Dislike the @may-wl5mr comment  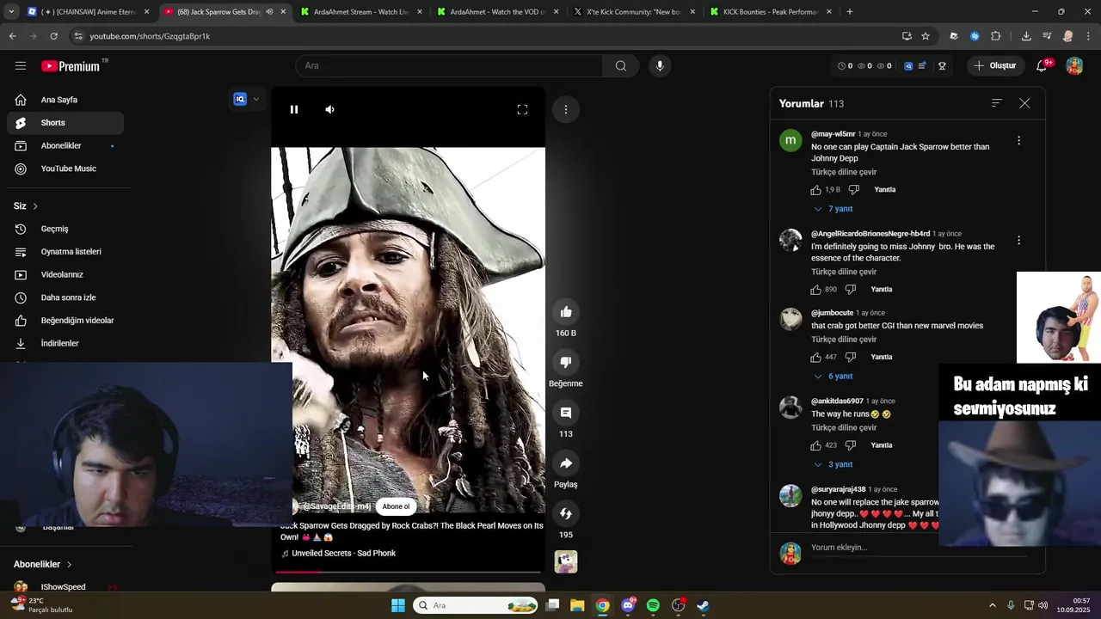click(854, 190)
